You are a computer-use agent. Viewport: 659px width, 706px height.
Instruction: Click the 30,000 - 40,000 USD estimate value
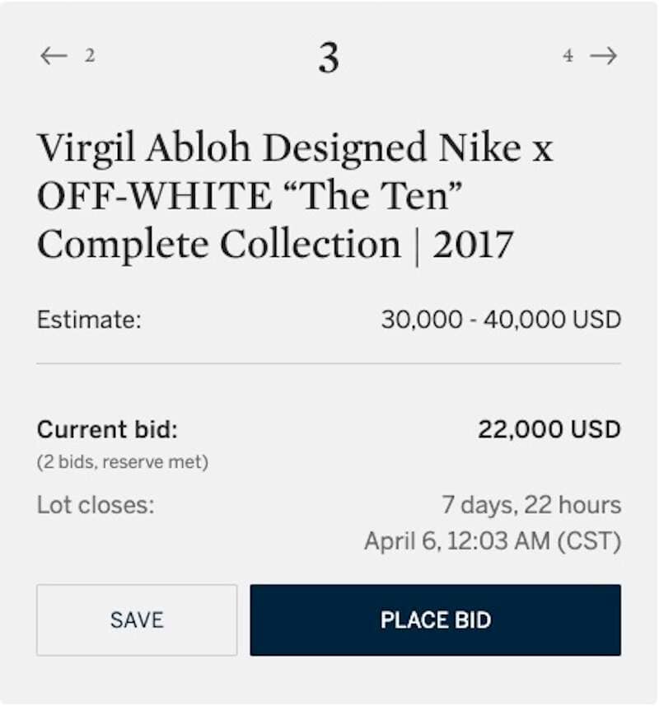click(x=501, y=320)
